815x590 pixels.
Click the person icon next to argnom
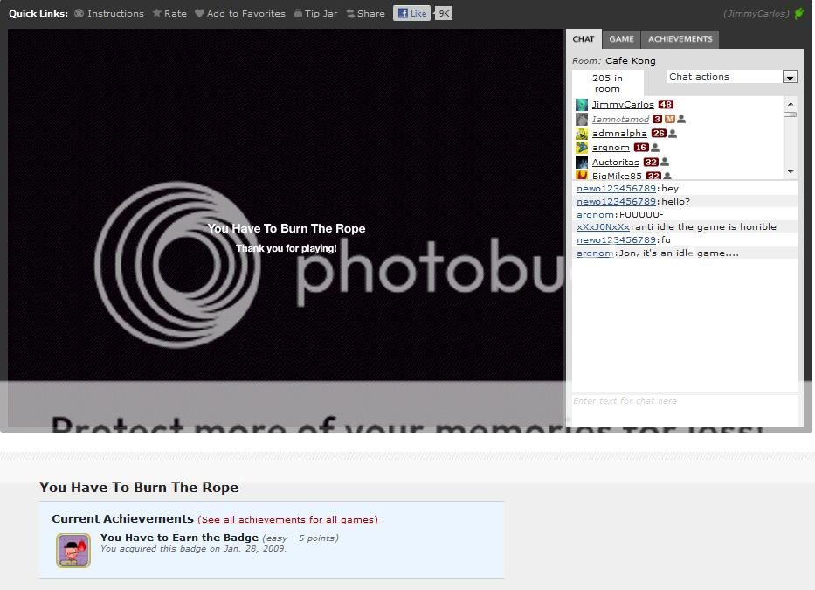click(655, 148)
